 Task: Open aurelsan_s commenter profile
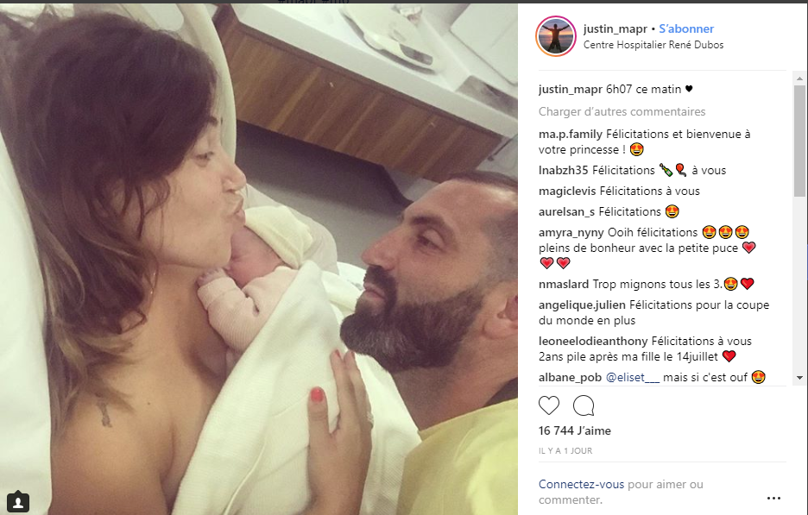point(567,211)
